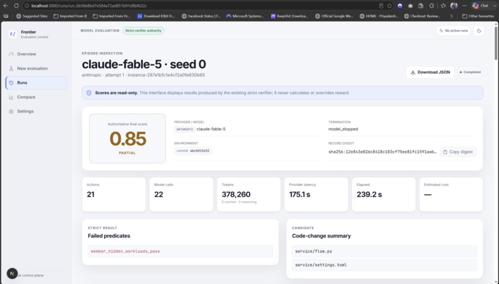The image size is (499, 284).
Task: Click the sha256 record digest text
Action: coord(383,152)
